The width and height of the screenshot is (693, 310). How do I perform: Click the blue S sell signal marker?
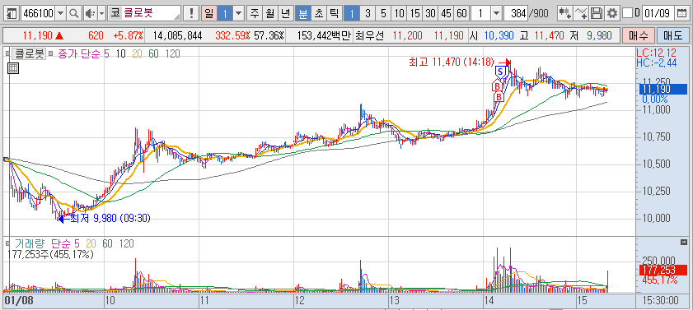tap(500, 71)
